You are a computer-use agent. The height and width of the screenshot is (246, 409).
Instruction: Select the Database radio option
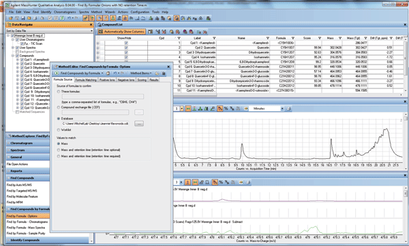[59, 118]
